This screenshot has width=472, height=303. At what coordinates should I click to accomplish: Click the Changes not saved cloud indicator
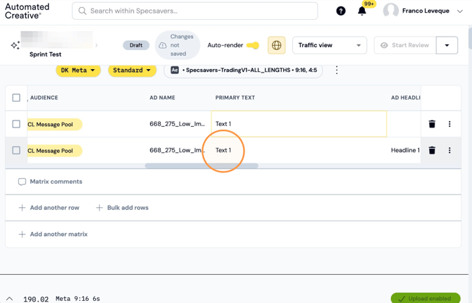(178, 45)
